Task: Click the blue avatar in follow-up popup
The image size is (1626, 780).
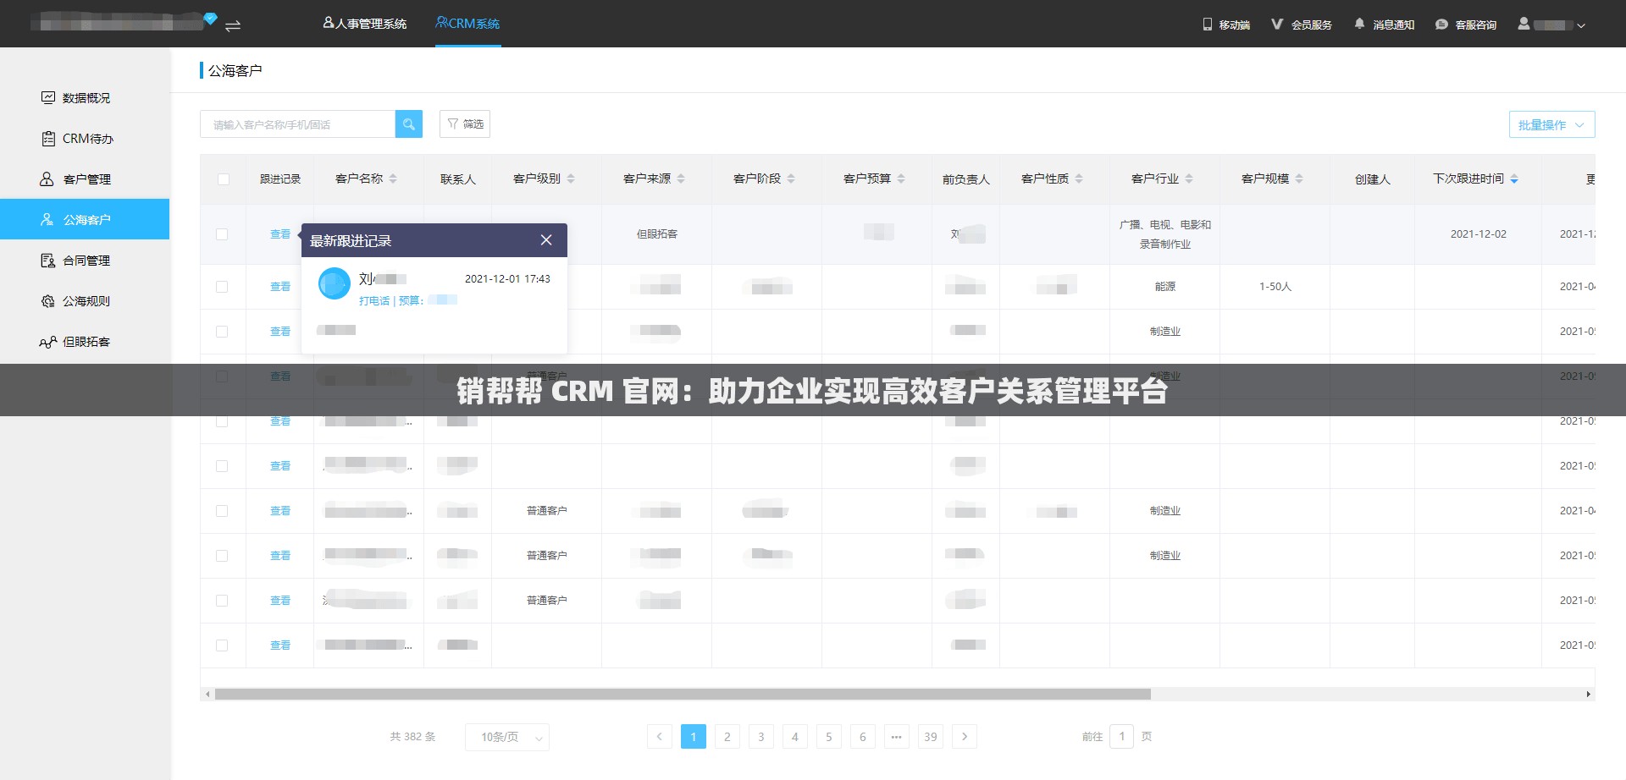Action: coord(335,283)
